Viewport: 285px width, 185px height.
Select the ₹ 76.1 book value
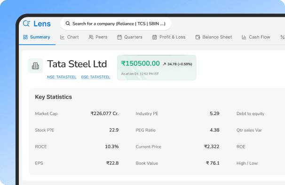(213, 163)
